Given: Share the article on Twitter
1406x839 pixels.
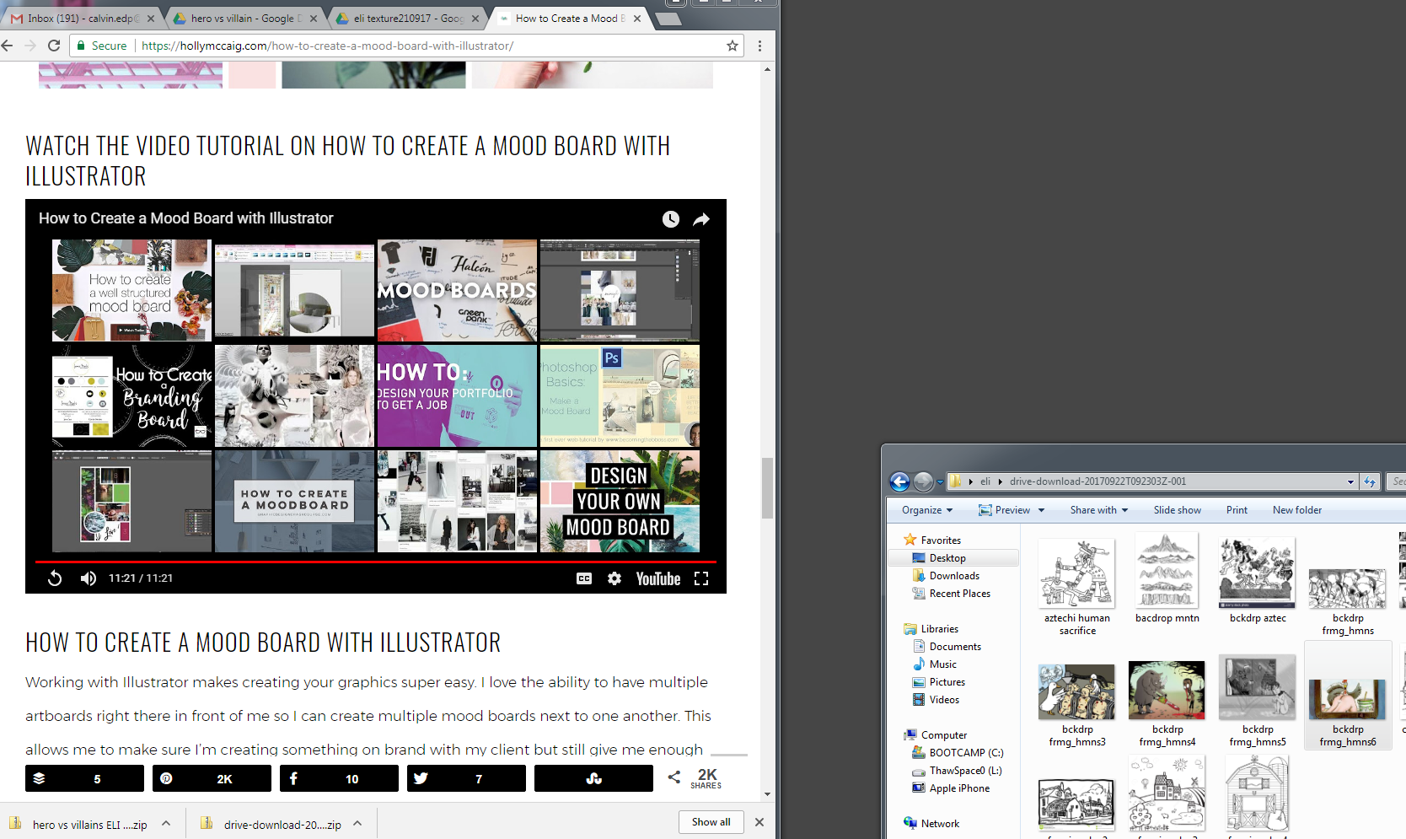Looking at the screenshot, I should point(466,778).
